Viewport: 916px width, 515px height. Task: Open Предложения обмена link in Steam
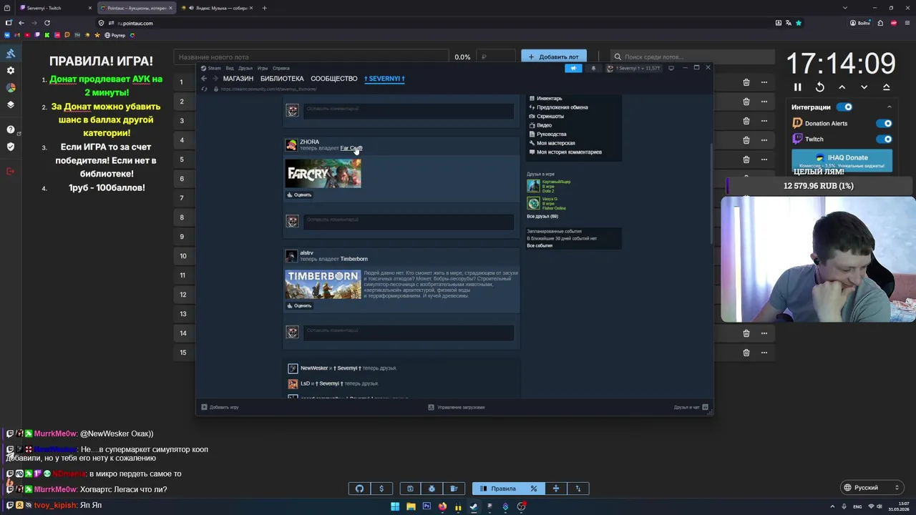tap(562, 107)
